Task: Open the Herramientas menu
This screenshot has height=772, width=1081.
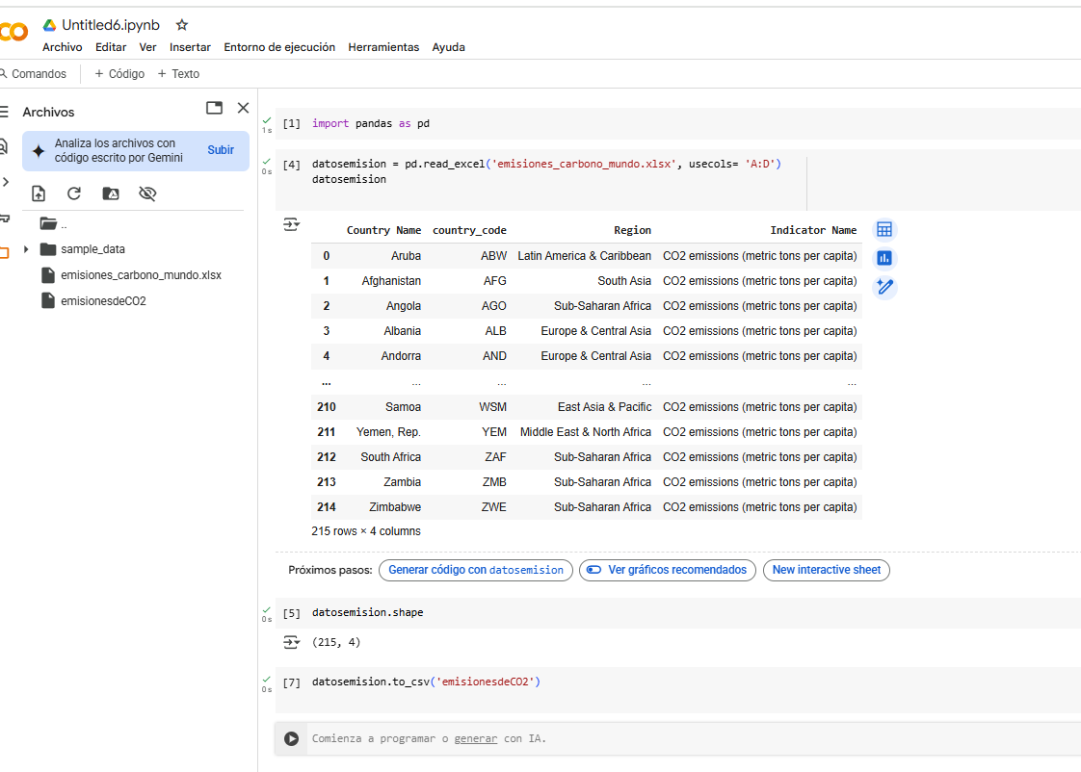Action: [383, 47]
